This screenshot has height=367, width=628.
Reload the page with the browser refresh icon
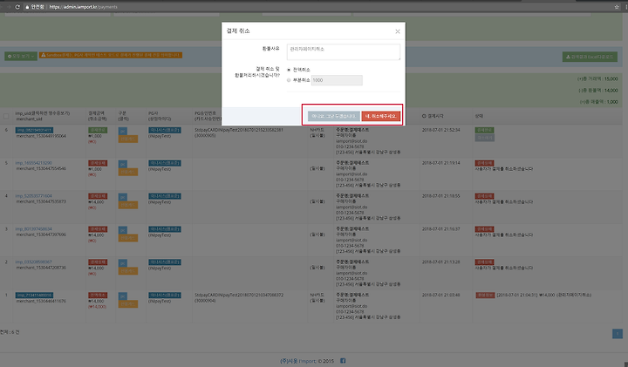[x=17, y=7]
